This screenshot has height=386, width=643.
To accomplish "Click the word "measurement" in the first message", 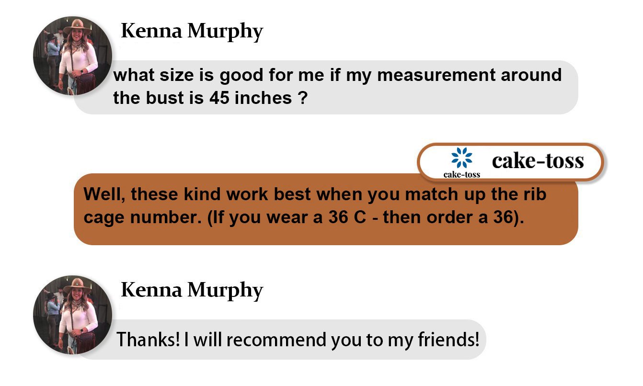I will point(435,75).
